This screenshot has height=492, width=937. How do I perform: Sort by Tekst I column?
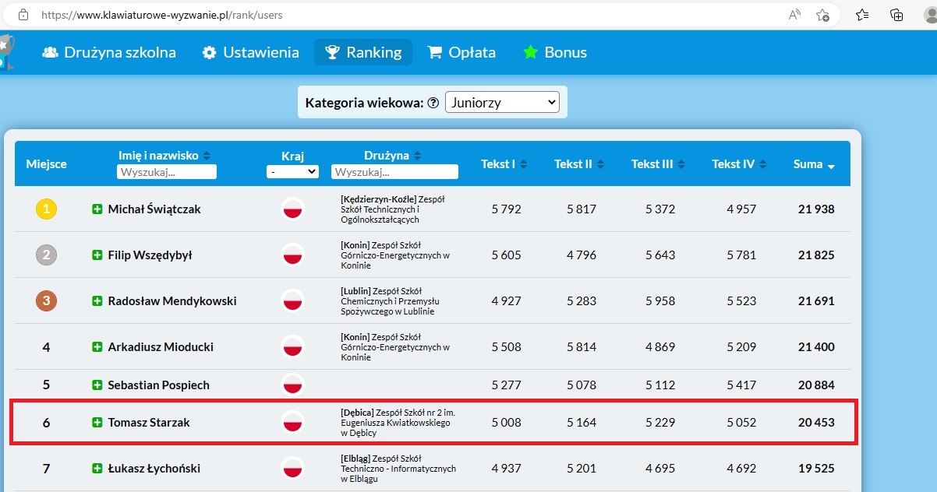tap(504, 164)
